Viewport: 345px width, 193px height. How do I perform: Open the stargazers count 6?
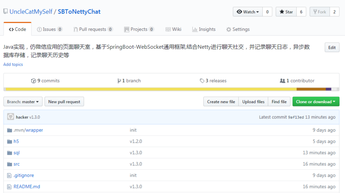pos(301,12)
